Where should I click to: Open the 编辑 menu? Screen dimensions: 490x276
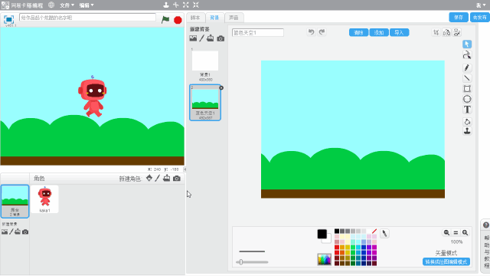pyautogui.click(x=87, y=5)
